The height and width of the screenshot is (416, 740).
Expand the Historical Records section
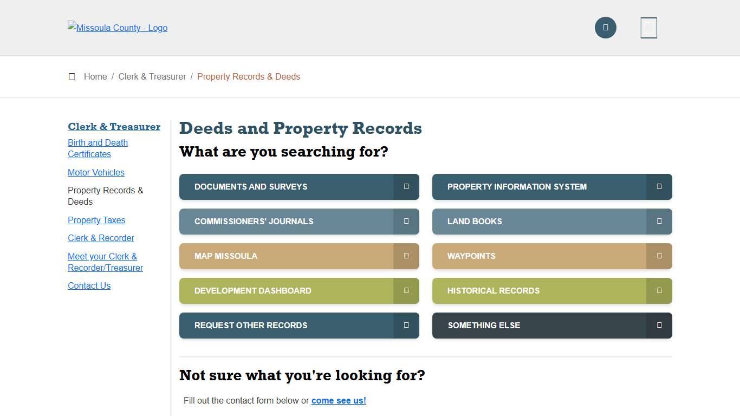(x=551, y=291)
